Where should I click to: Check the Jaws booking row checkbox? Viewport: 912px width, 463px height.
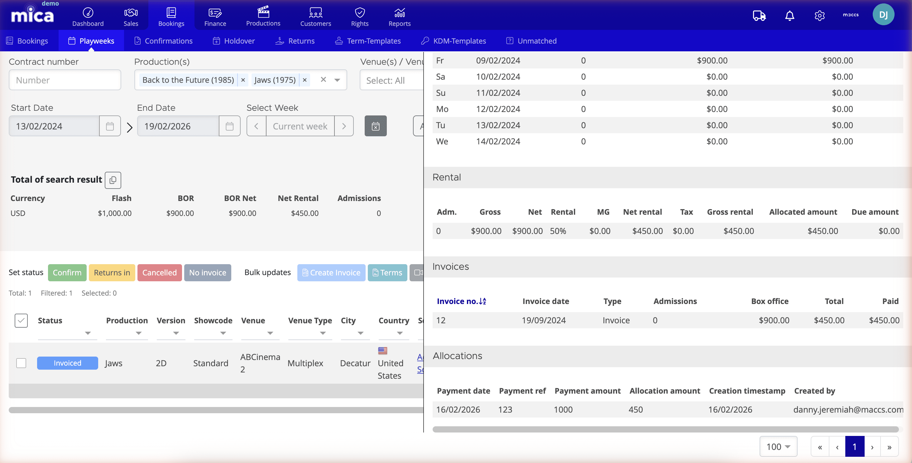coord(21,363)
